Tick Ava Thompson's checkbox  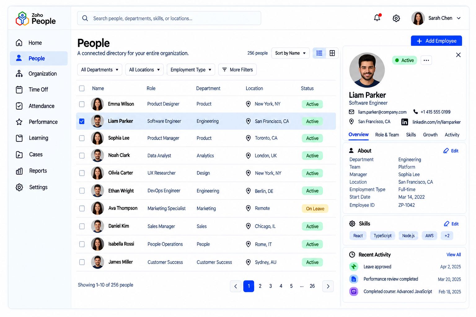tap(82, 208)
